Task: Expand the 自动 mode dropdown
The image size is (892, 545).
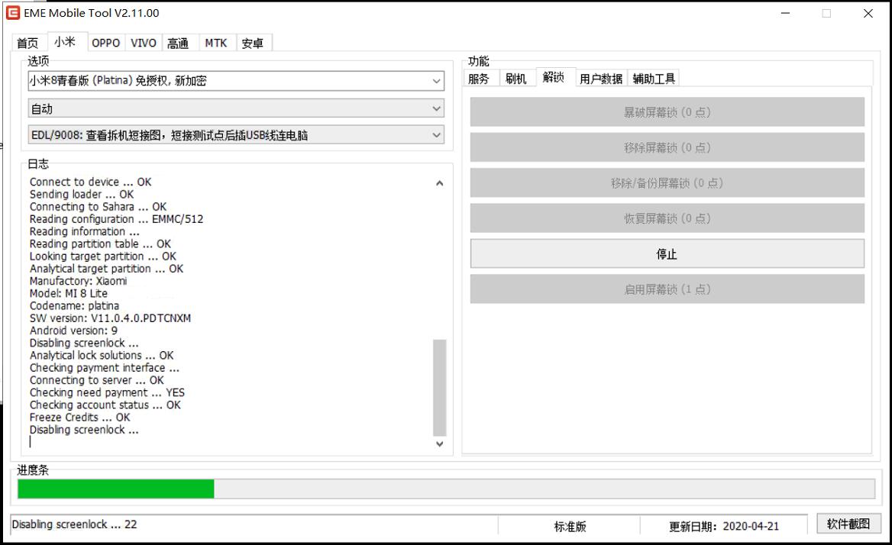Action: [x=236, y=108]
